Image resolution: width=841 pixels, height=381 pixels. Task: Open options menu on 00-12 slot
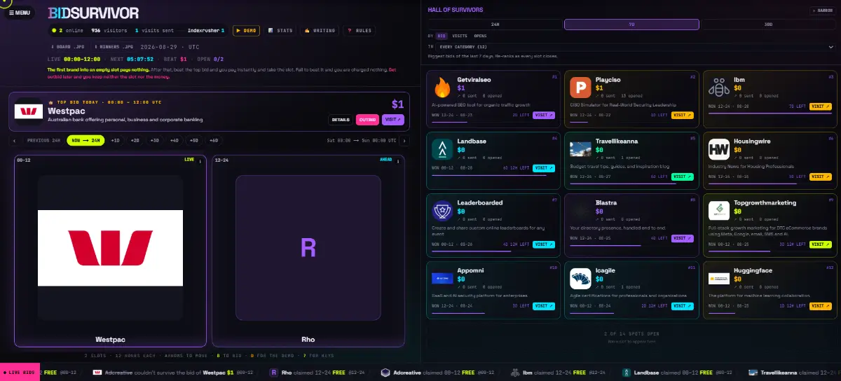point(200,161)
